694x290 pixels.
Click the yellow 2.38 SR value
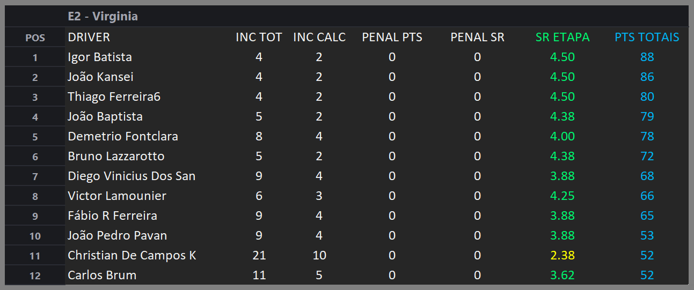[562, 255]
